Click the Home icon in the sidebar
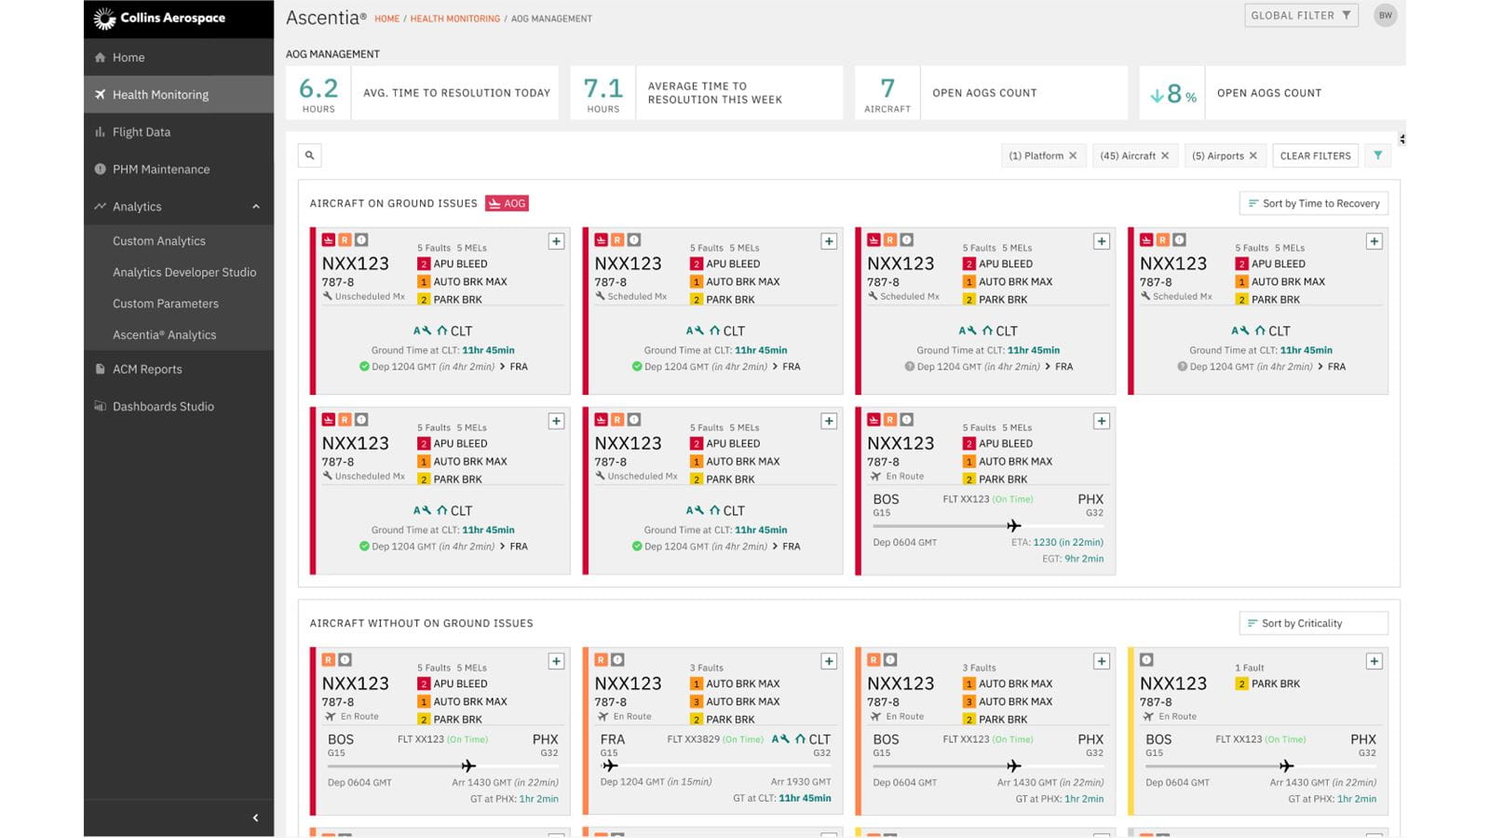The width and height of the screenshot is (1490, 838). [x=101, y=57]
